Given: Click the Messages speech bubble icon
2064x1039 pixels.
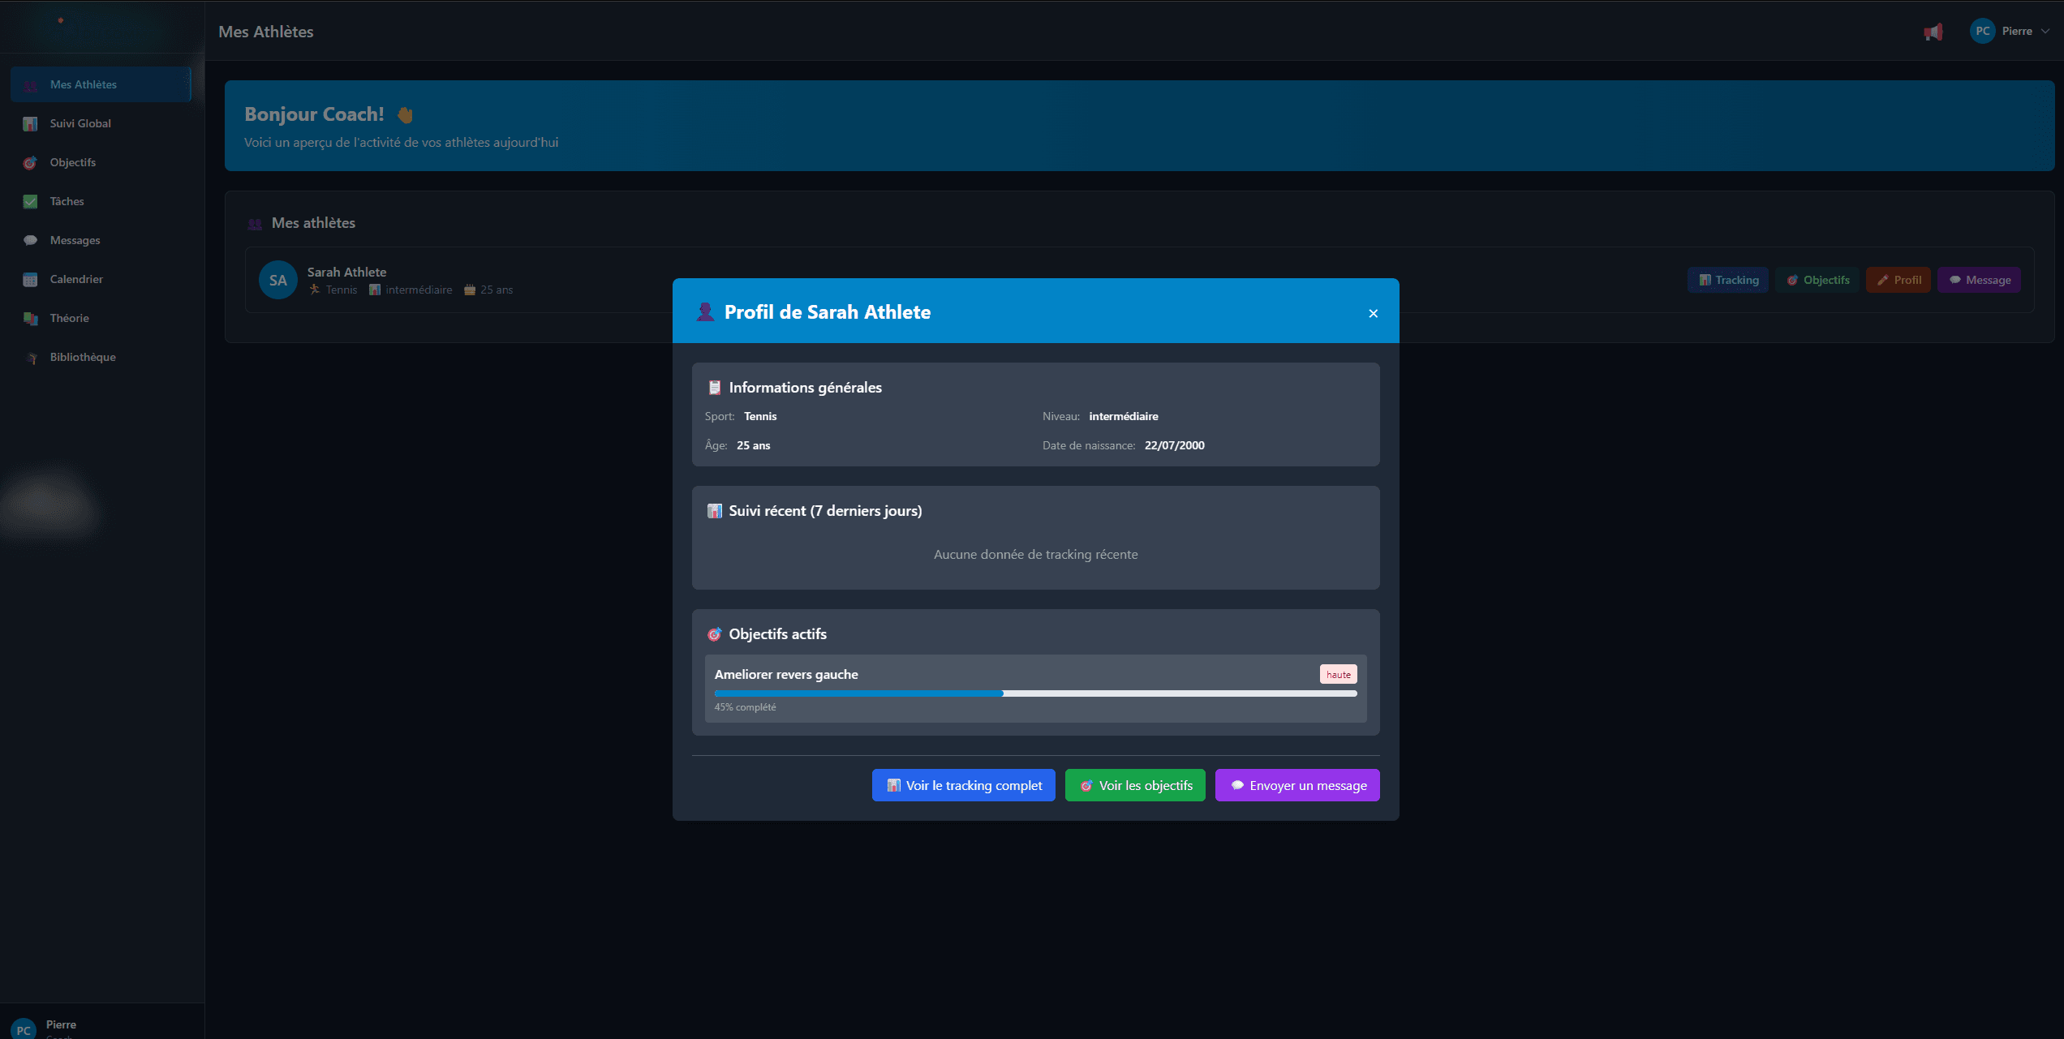Looking at the screenshot, I should 30,241.
